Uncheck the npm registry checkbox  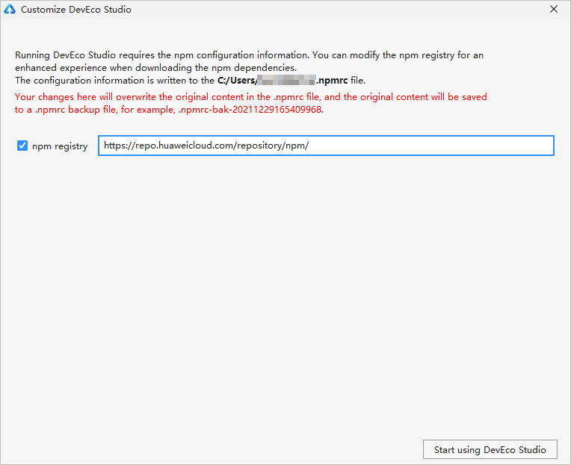point(22,146)
